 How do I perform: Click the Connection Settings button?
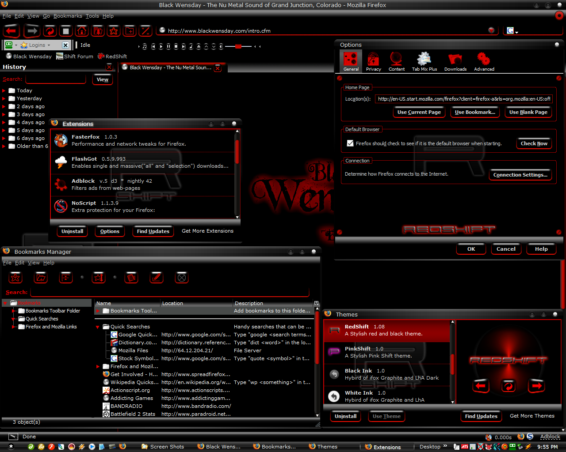tap(520, 175)
